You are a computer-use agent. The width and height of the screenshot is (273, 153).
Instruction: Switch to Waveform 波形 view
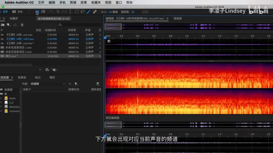(x=4, y=12)
